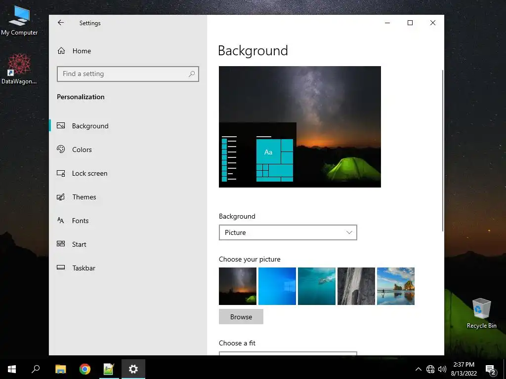
Task: Open network status globe icon
Action: pos(430,369)
